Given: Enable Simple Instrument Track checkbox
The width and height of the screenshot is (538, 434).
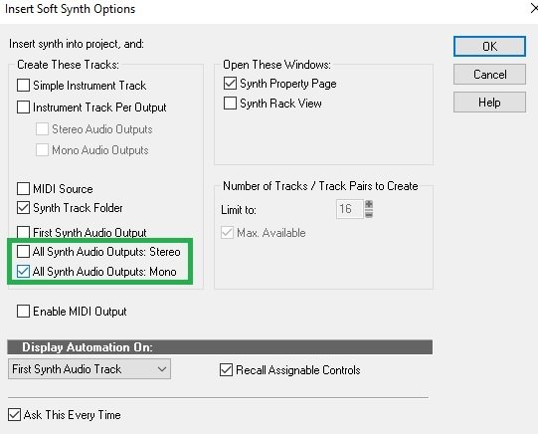Looking at the screenshot, I should pos(23,86).
